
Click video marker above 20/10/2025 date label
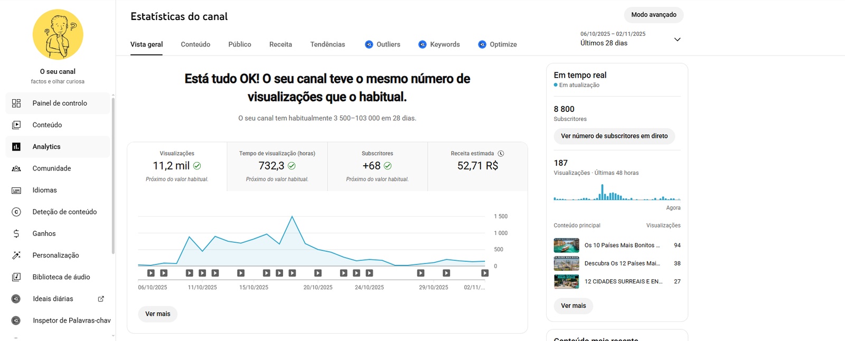pos(318,273)
